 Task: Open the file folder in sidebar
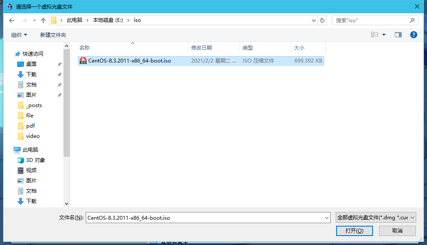[x=30, y=116]
